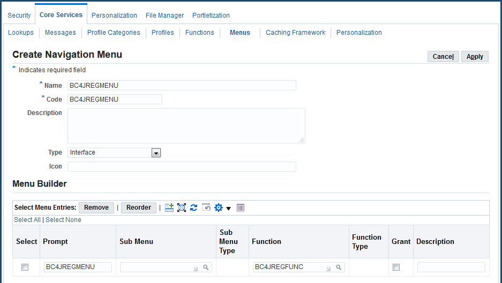This screenshot has height=283, width=502.
Task: Go to top-level Personalization tab
Action: pyautogui.click(x=114, y=16)
